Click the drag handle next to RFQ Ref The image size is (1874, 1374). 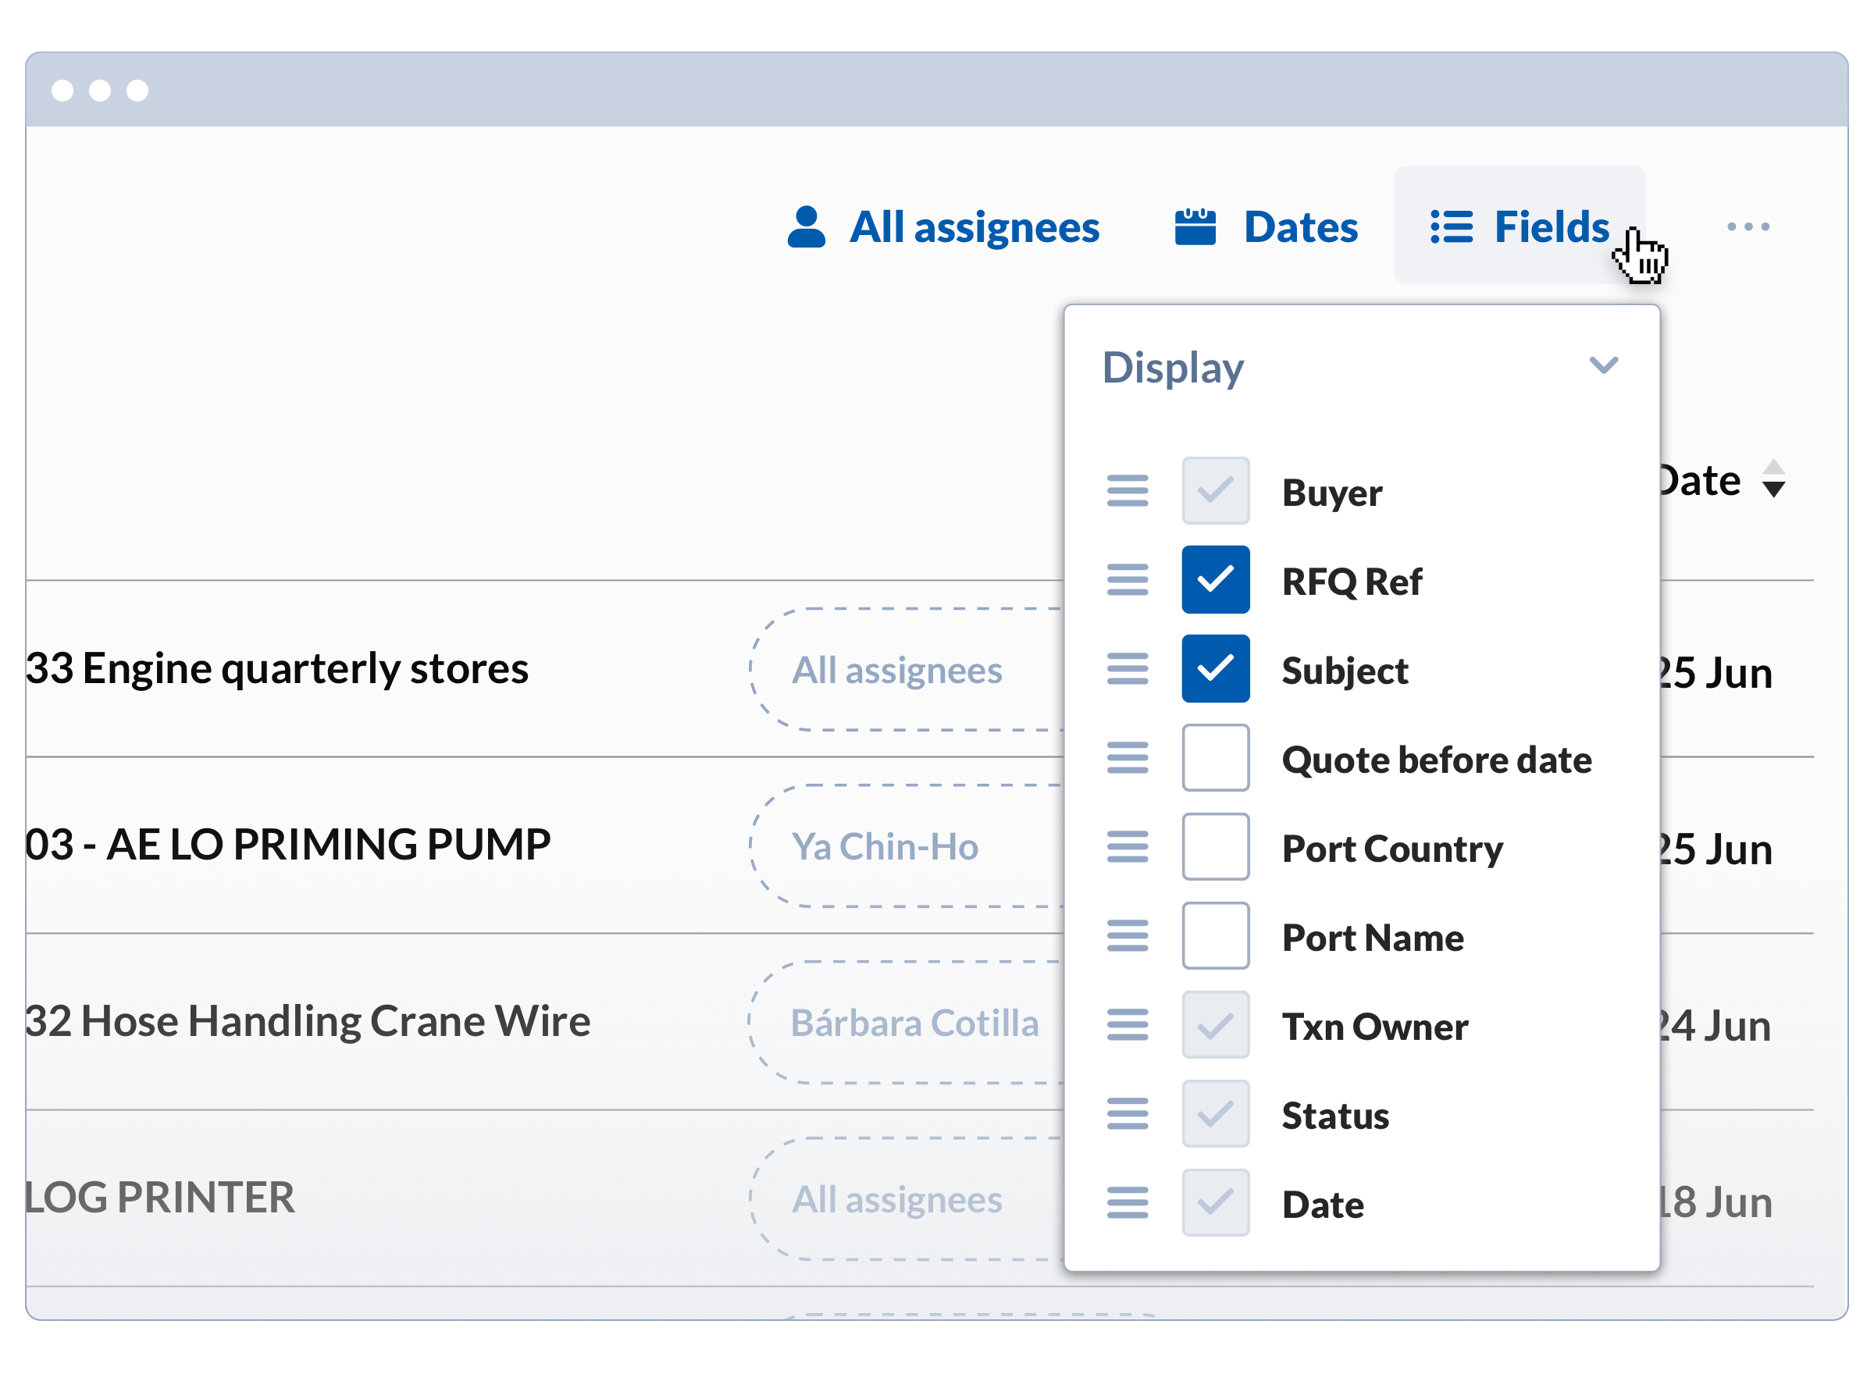pos(1127,581)
